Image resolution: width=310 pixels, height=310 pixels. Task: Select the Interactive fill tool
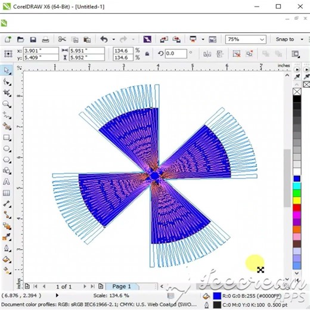click(x=7, y=270)
